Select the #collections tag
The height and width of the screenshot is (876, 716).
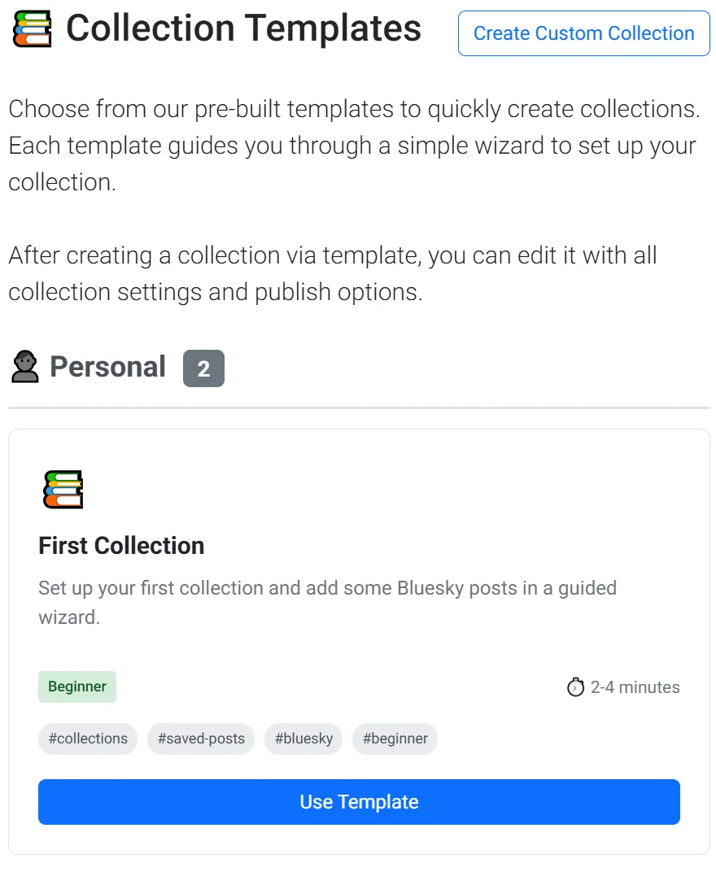pyautogui.click(x=88, y=739)
